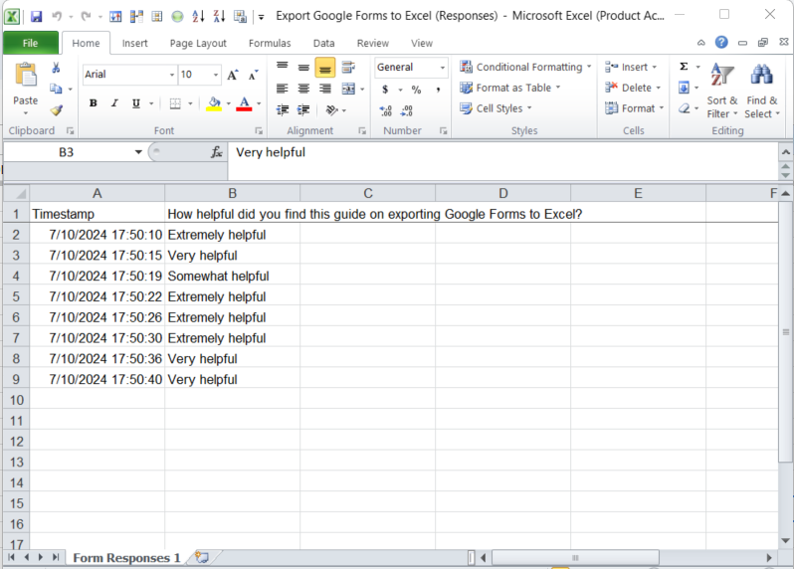This screenshot has width=794, height=569.
Task: Sort ascending with the A-Z icon
Action: pos(198,17)
